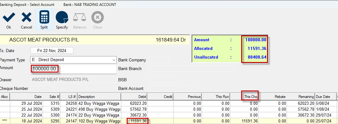
Task: Click the Drawer text field
Action: (73, 80)
